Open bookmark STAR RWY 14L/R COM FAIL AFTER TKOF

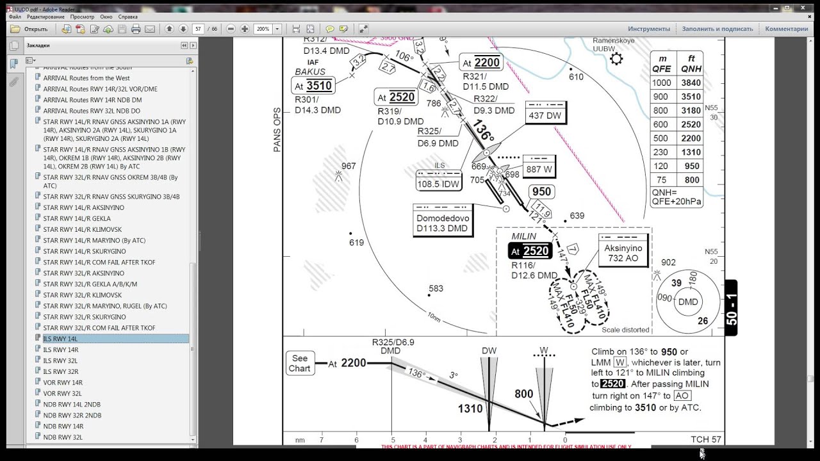tap(99, 262)
